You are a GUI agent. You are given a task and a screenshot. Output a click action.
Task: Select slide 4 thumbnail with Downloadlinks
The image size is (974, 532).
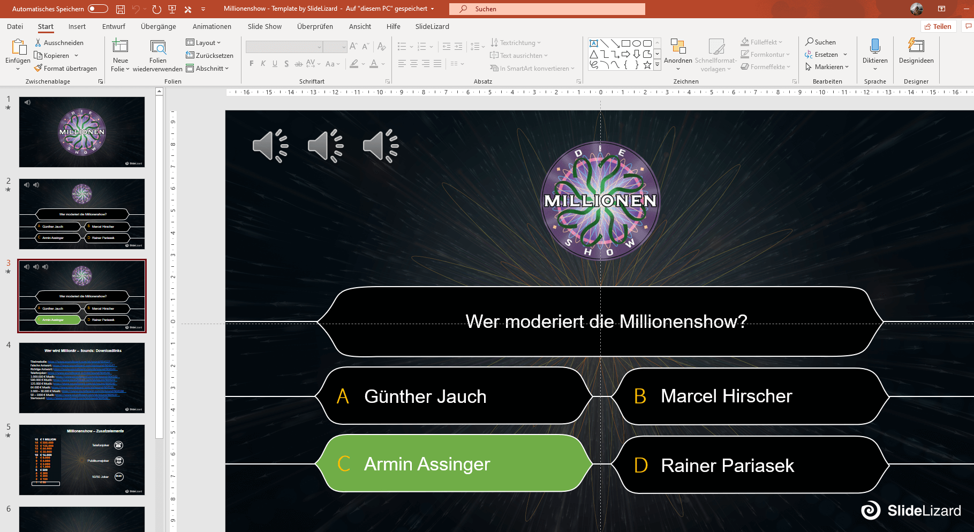[82, 378]
